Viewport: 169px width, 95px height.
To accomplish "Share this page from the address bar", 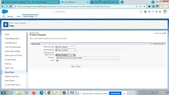I will pos(140,6).
